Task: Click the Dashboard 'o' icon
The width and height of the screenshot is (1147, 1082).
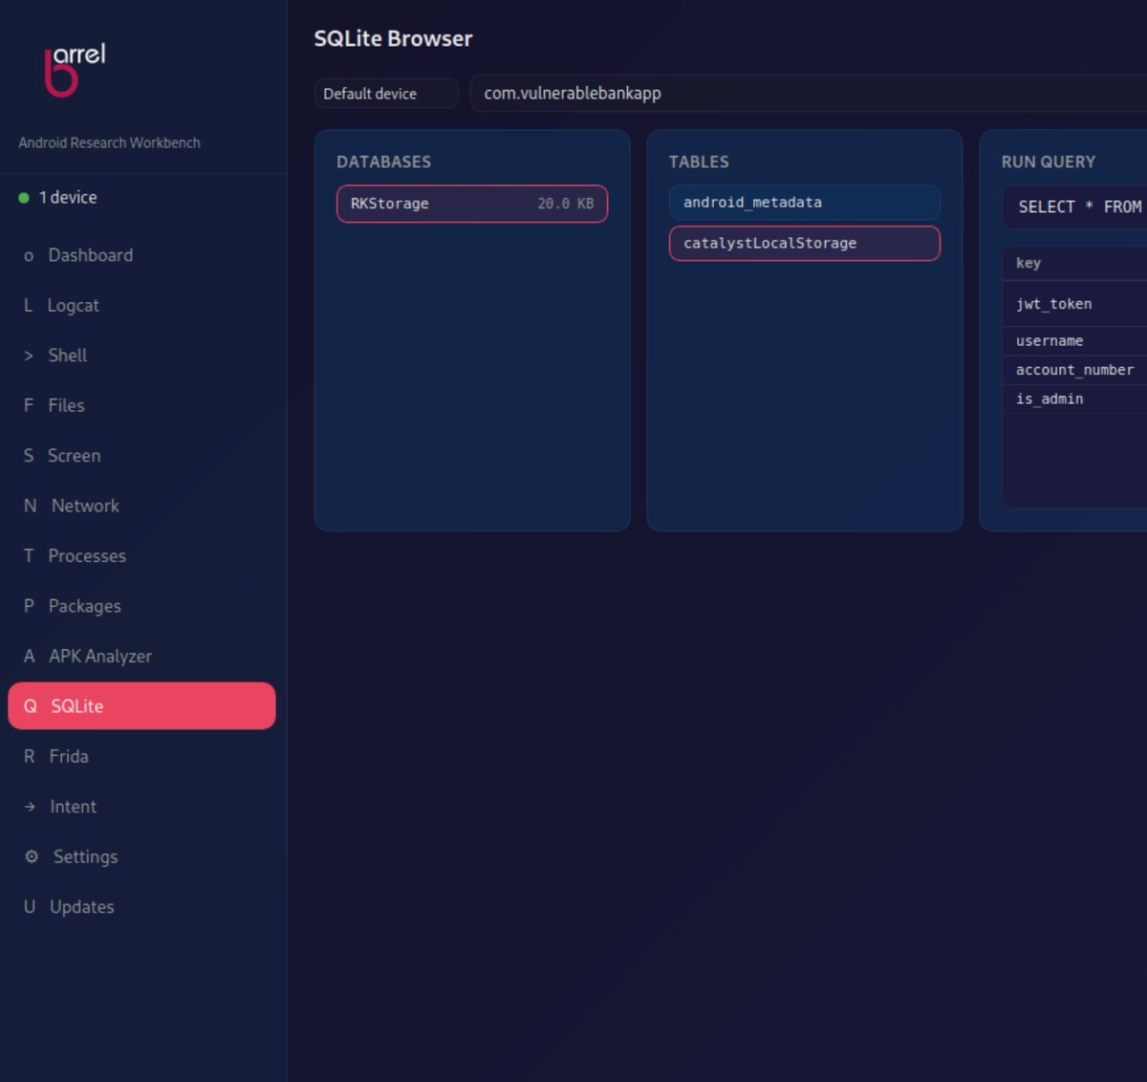Action: coord(29,256)
